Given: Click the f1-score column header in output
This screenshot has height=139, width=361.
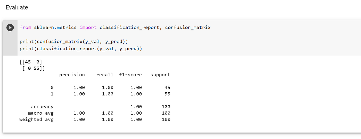Looking at the screenshot, I should tap(130, 75).
